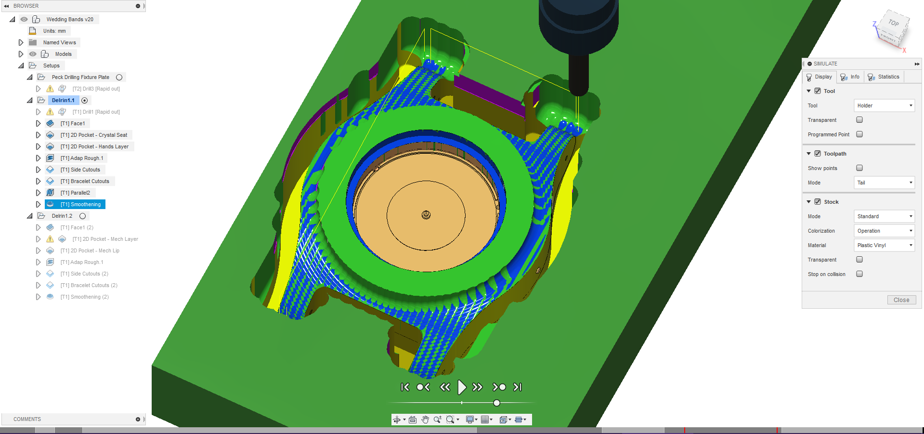Fast-forward the simulation
Viewport: 924px width, 434px height.
coord(478,387)
